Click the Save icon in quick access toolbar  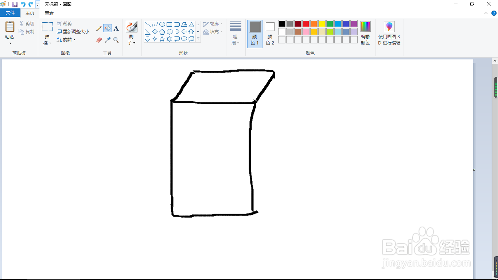point(15,4)
